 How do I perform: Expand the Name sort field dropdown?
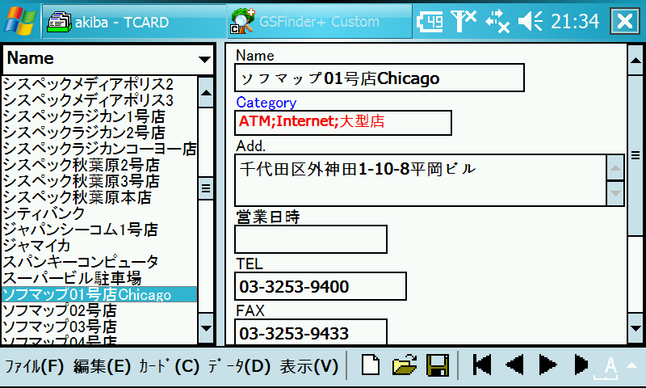pyautogui.click(x=204, y=59)
